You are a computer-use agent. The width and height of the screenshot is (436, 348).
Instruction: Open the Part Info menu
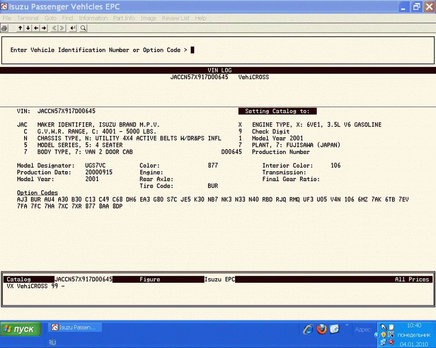[124, 18]
